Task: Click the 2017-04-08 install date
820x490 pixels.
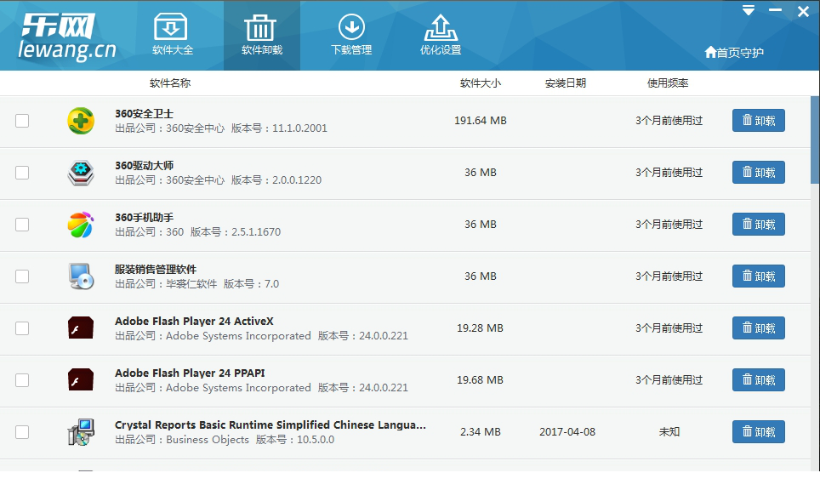Action: coord(567,432)
